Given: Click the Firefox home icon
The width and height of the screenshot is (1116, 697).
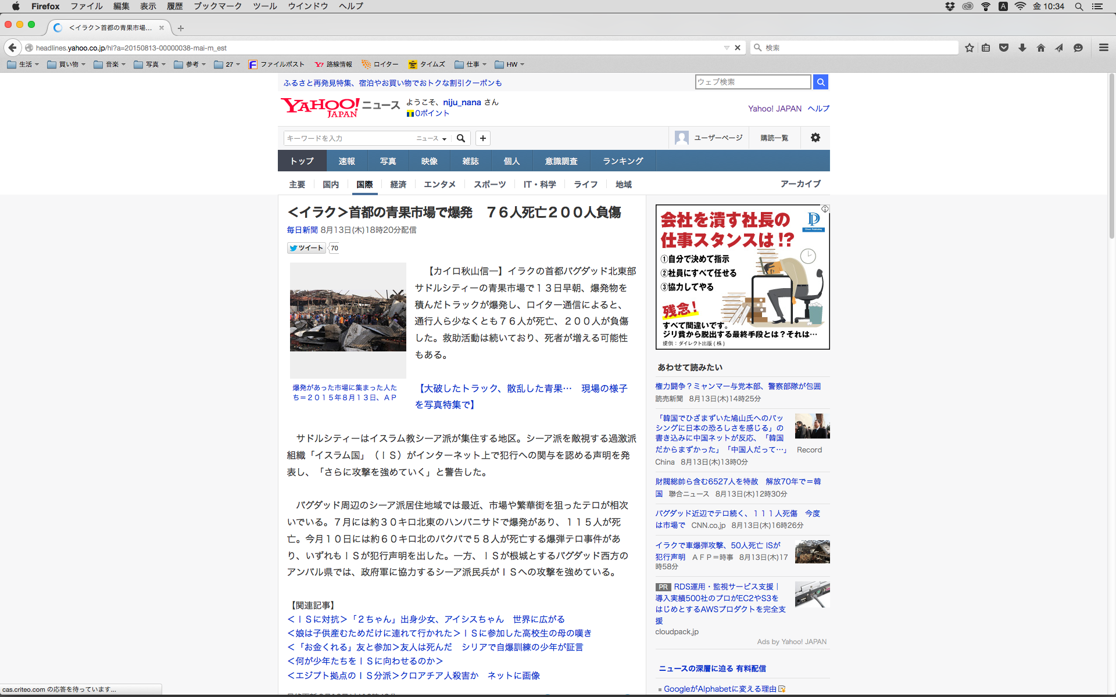Looking at the screenshot, I should pos(1041,48).
